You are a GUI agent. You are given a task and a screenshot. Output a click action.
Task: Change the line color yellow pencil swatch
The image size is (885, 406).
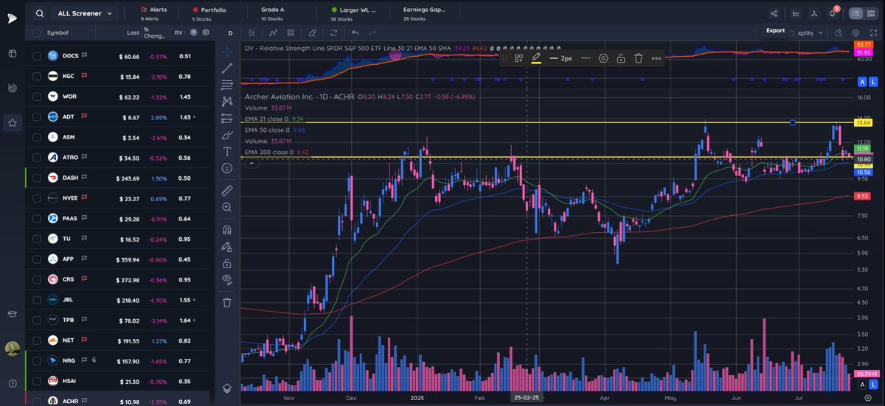[x=536, y=57]
